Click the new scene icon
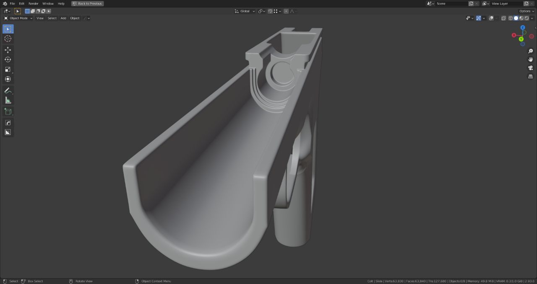 pos(471,3)
